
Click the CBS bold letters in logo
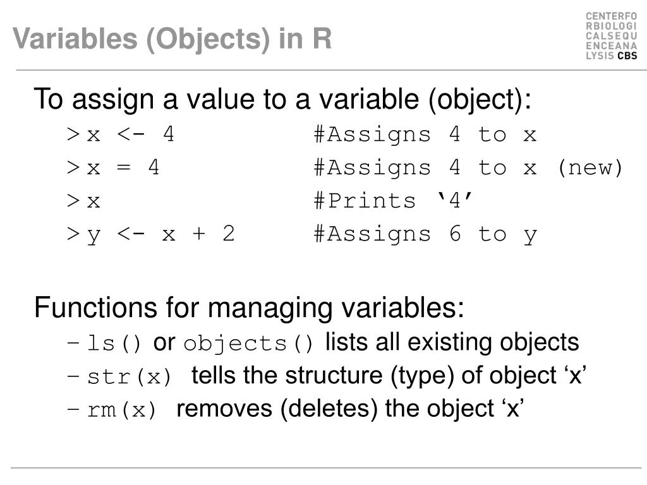pos(627,56)
